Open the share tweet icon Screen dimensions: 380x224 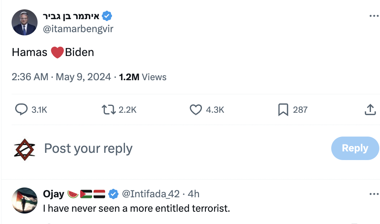pos(370,109)
